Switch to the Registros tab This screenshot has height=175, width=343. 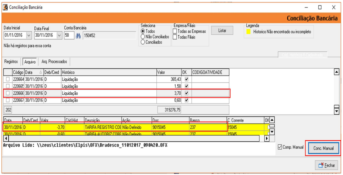(x=11, y=62)
